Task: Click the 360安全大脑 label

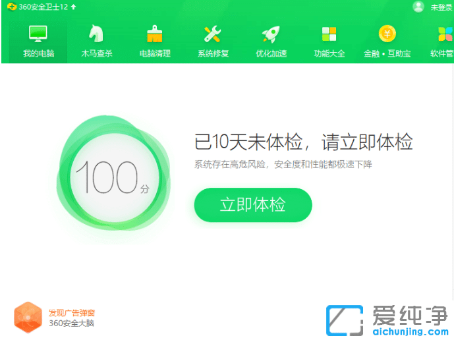Action: (x=72, y=324)
